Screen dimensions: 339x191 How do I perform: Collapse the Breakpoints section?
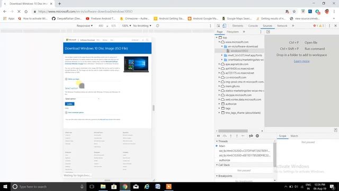(217, 176)
